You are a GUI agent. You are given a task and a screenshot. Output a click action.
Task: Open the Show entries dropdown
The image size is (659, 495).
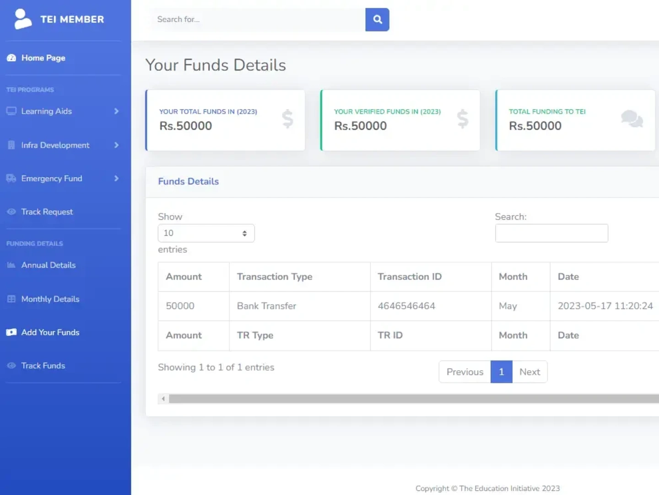pos(206,233)
